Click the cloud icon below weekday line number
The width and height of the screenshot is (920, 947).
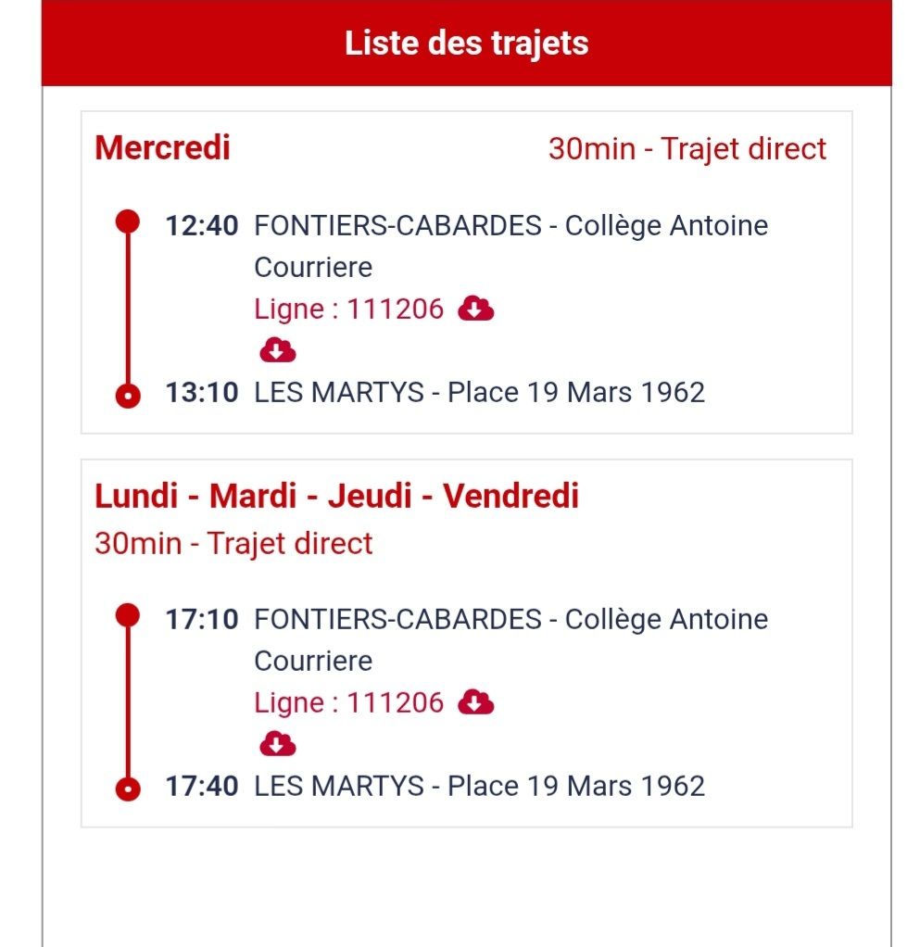pos(278,744)
